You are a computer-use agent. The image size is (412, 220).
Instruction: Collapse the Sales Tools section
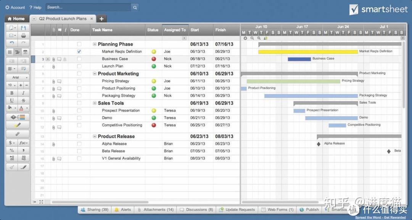(x=95, y=103)
